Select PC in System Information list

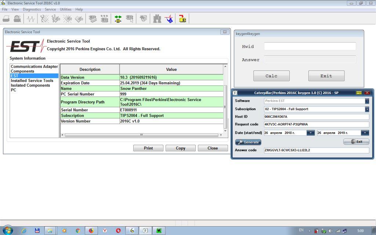[x=14, y=90]
